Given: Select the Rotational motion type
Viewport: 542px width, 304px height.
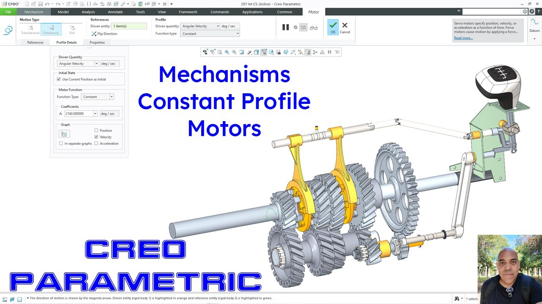Looking at the screenshot, I should coord(51,29).
